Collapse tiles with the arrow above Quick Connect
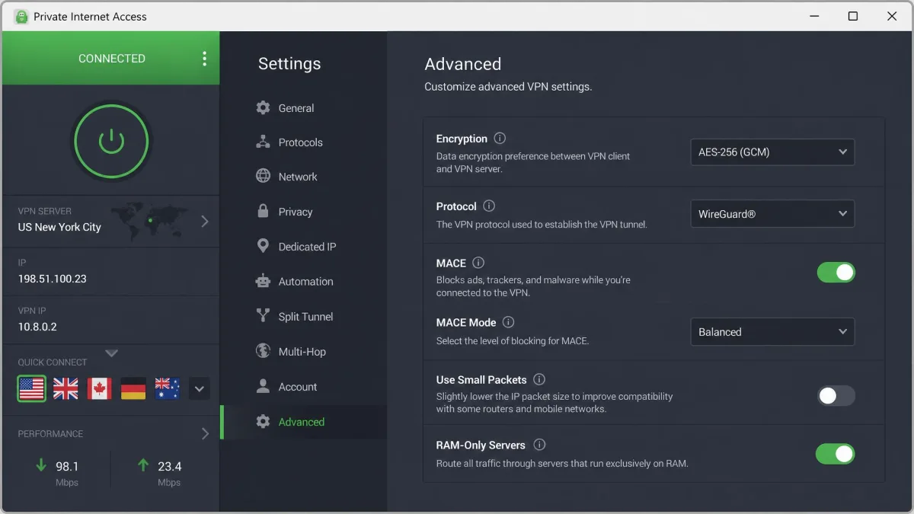Viewport: 914px width, 514px height. click(111, 353)
